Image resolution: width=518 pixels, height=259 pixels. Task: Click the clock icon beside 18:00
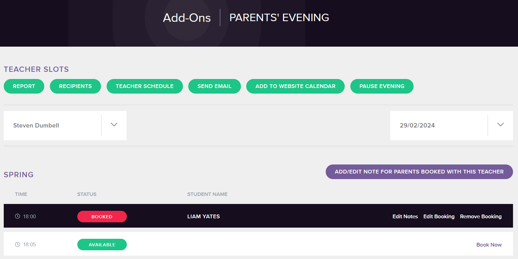pos(17,216)
